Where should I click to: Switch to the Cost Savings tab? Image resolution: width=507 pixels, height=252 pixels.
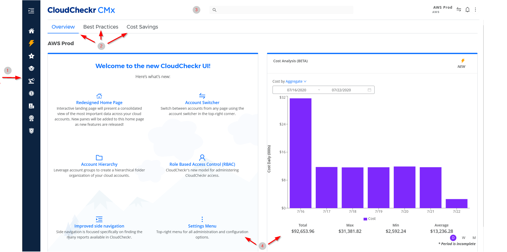pos(142,27)
